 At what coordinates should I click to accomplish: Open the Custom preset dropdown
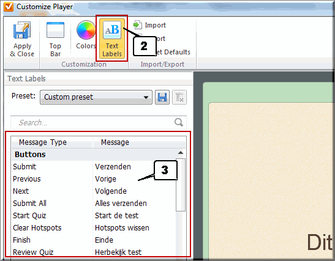(96, 97)
